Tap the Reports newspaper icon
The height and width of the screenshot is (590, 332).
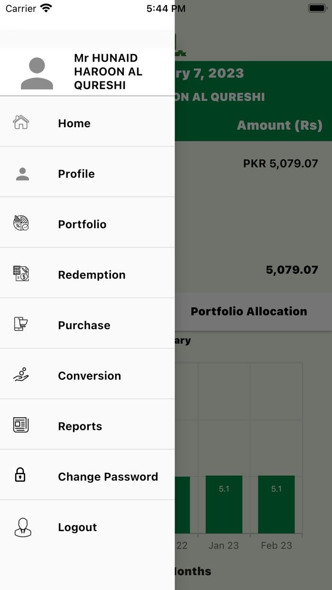(21, 425)
